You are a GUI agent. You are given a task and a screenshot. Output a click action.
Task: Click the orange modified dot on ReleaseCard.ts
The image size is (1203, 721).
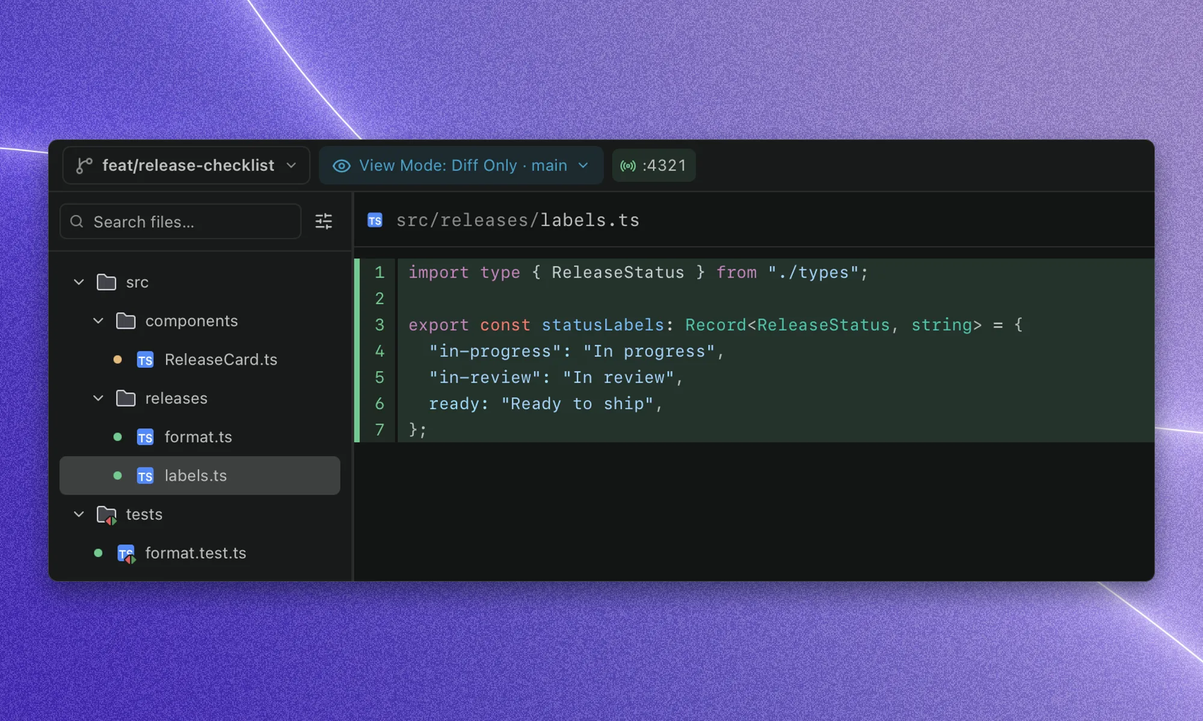118,359
